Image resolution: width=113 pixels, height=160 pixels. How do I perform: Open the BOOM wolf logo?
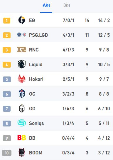(x=22, y=152)
